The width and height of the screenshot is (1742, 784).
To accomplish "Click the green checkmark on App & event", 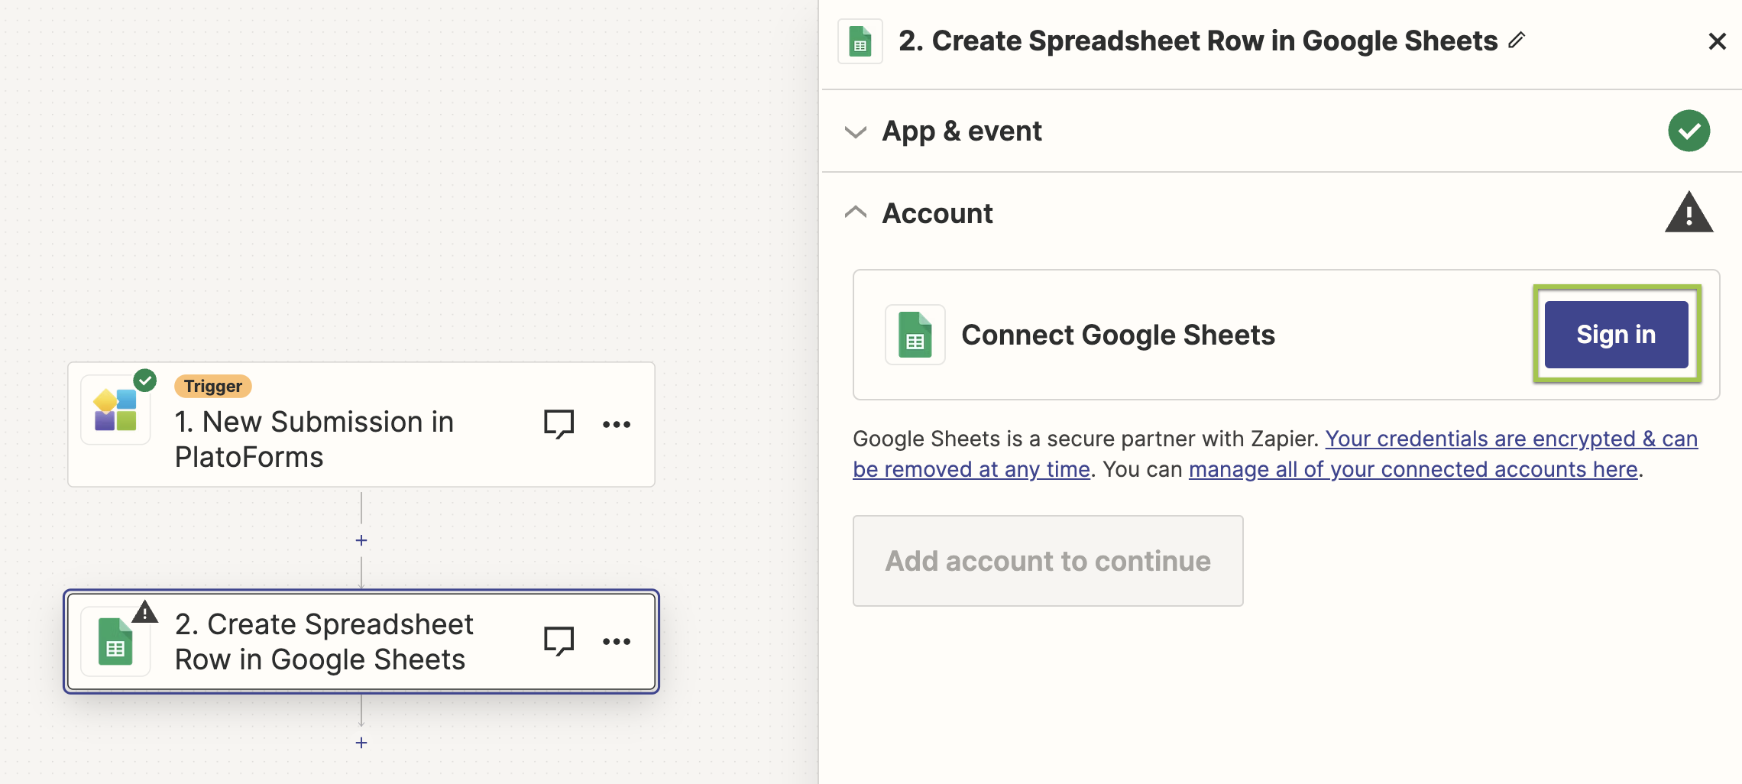I will 1689,131.
